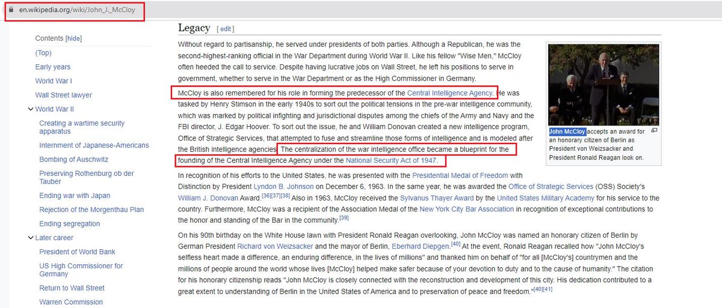Go to Bombing of Auschwitz section

tap(73, 159)
